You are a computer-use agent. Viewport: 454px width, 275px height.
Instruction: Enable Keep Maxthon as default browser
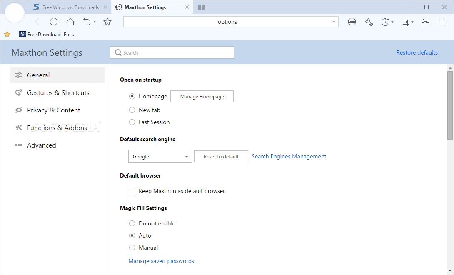click(132, 191)
